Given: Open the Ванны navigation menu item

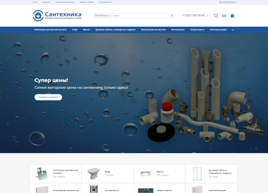Looking at the screenshot, I should pos(86,30).
